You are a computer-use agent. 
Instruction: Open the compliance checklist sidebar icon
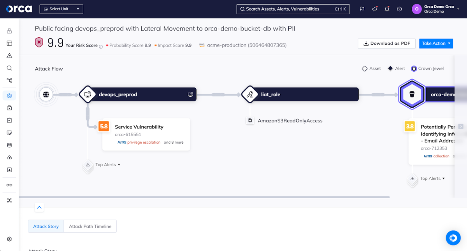click(x=9, y=120)
